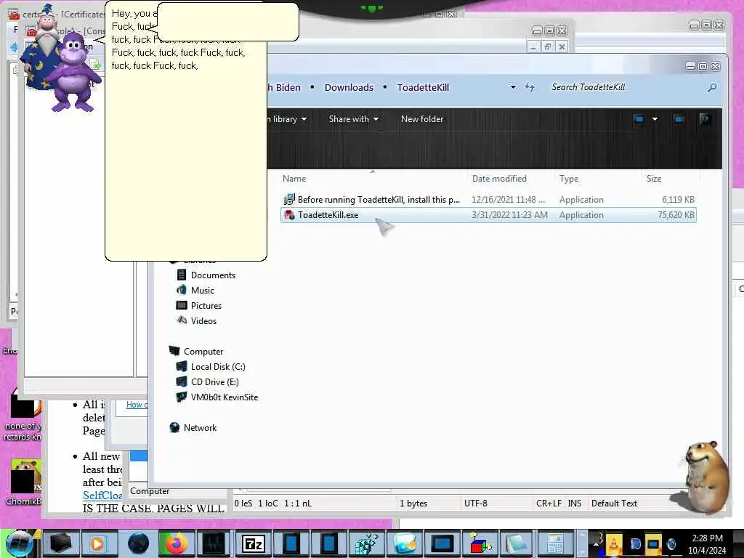This screenshot has height=558, width=744.
Task: Click the dark globe taskbar icon
Action: pos(139,543)
